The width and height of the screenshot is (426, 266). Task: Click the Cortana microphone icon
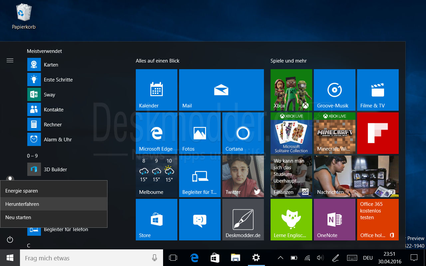click(x=154, y=258)
